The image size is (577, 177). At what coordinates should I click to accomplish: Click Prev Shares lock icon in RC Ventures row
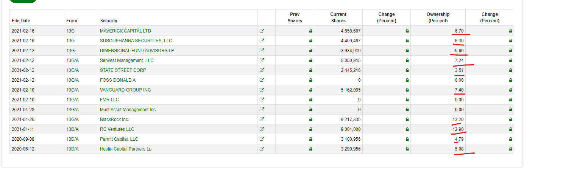[x=310, y=129]
